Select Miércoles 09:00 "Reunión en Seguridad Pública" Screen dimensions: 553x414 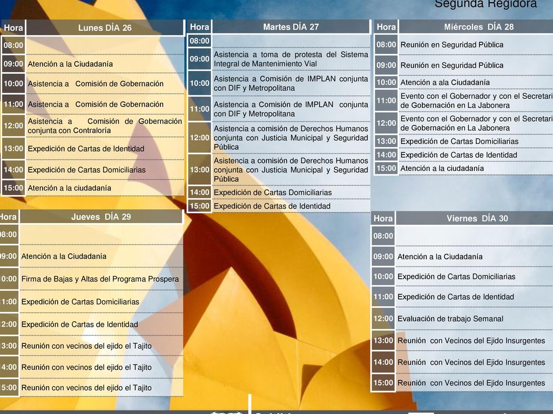tap(476, 65)
